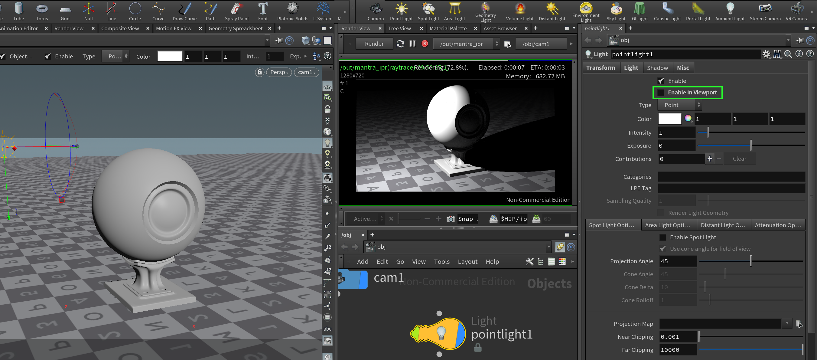Toggle Enable In Viewport for pointlight1
Image resolution: width=817 pixels, height=360 pixels.
[x=661, y=92]
